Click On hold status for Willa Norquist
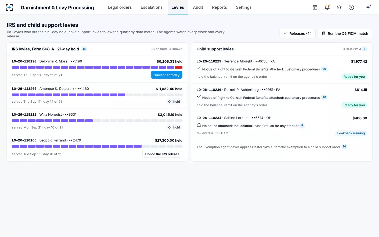This screenshot has width=379, height=237. tap(174, 127)
